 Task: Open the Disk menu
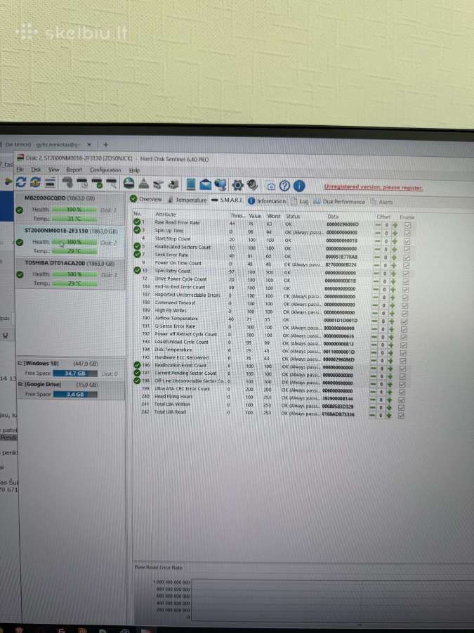click(x=36, y=170)
